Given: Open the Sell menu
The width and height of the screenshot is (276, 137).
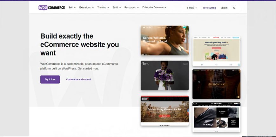Looking at the screenshot, I should coord(72,8).
